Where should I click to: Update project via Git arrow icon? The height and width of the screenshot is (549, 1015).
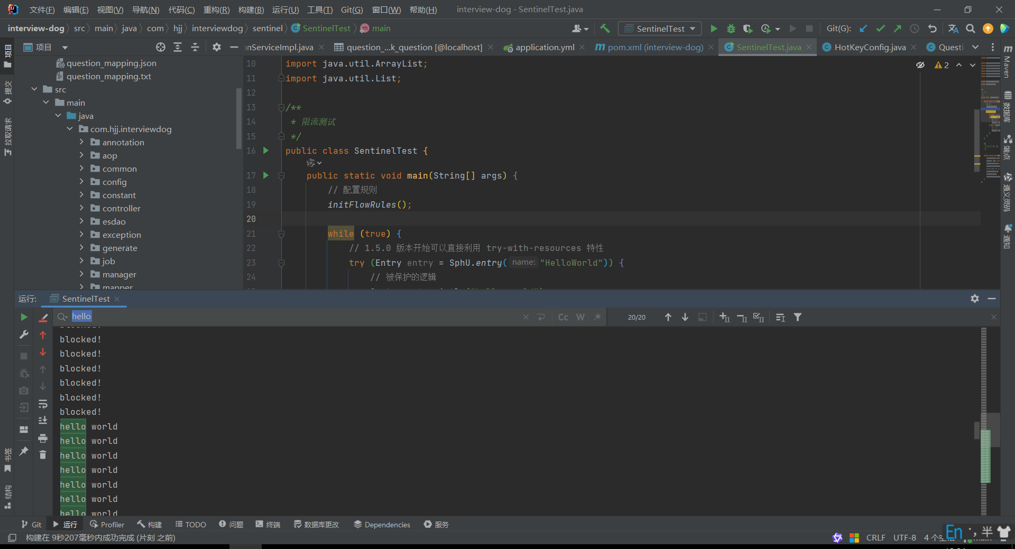pos(863,29)
